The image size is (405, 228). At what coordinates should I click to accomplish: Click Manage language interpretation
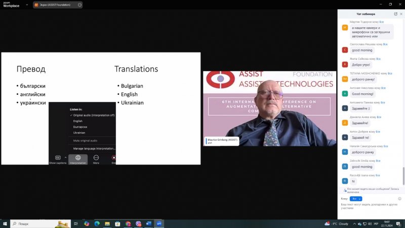click(x=94, y=148)
